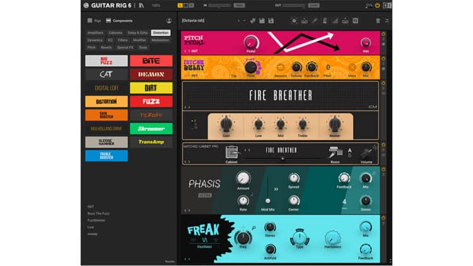Toggle power for the Pitch Pedal module
This screenshot has width=473, height=266.
(383, 34)
